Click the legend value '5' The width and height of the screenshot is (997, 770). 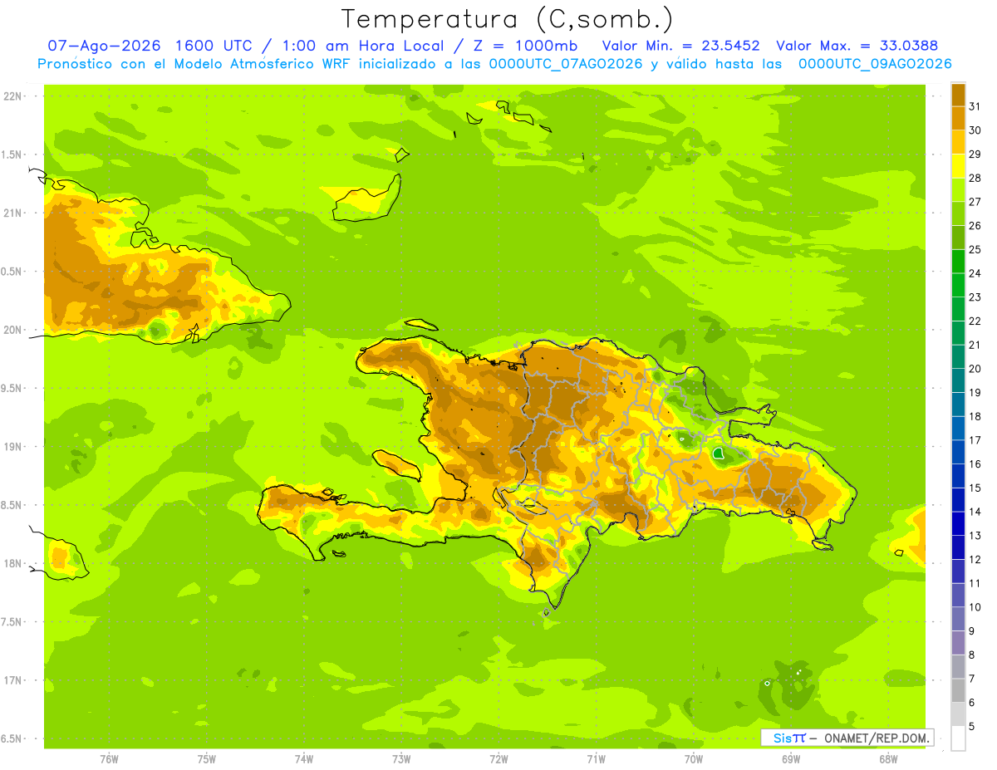(x=972, y=726)
